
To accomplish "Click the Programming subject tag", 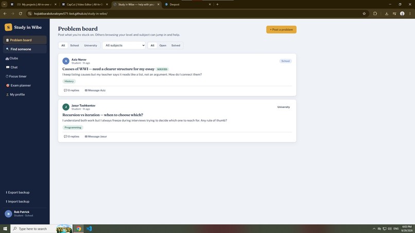I will (x=73, y=128).
